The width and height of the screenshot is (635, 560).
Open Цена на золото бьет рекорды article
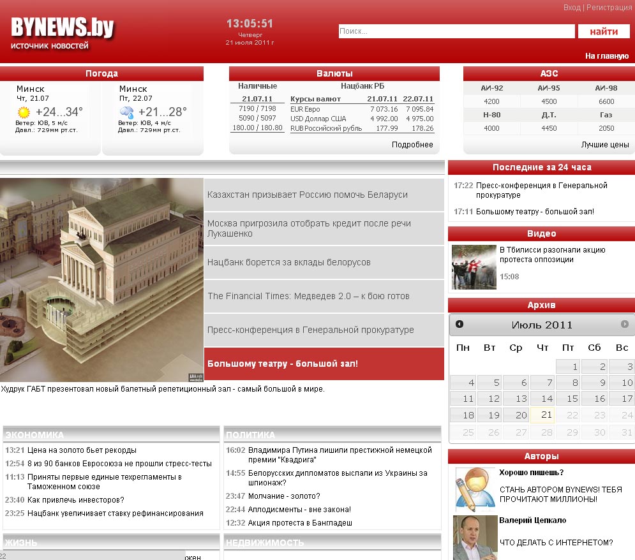pyautogui.click(x=82, y=450)
